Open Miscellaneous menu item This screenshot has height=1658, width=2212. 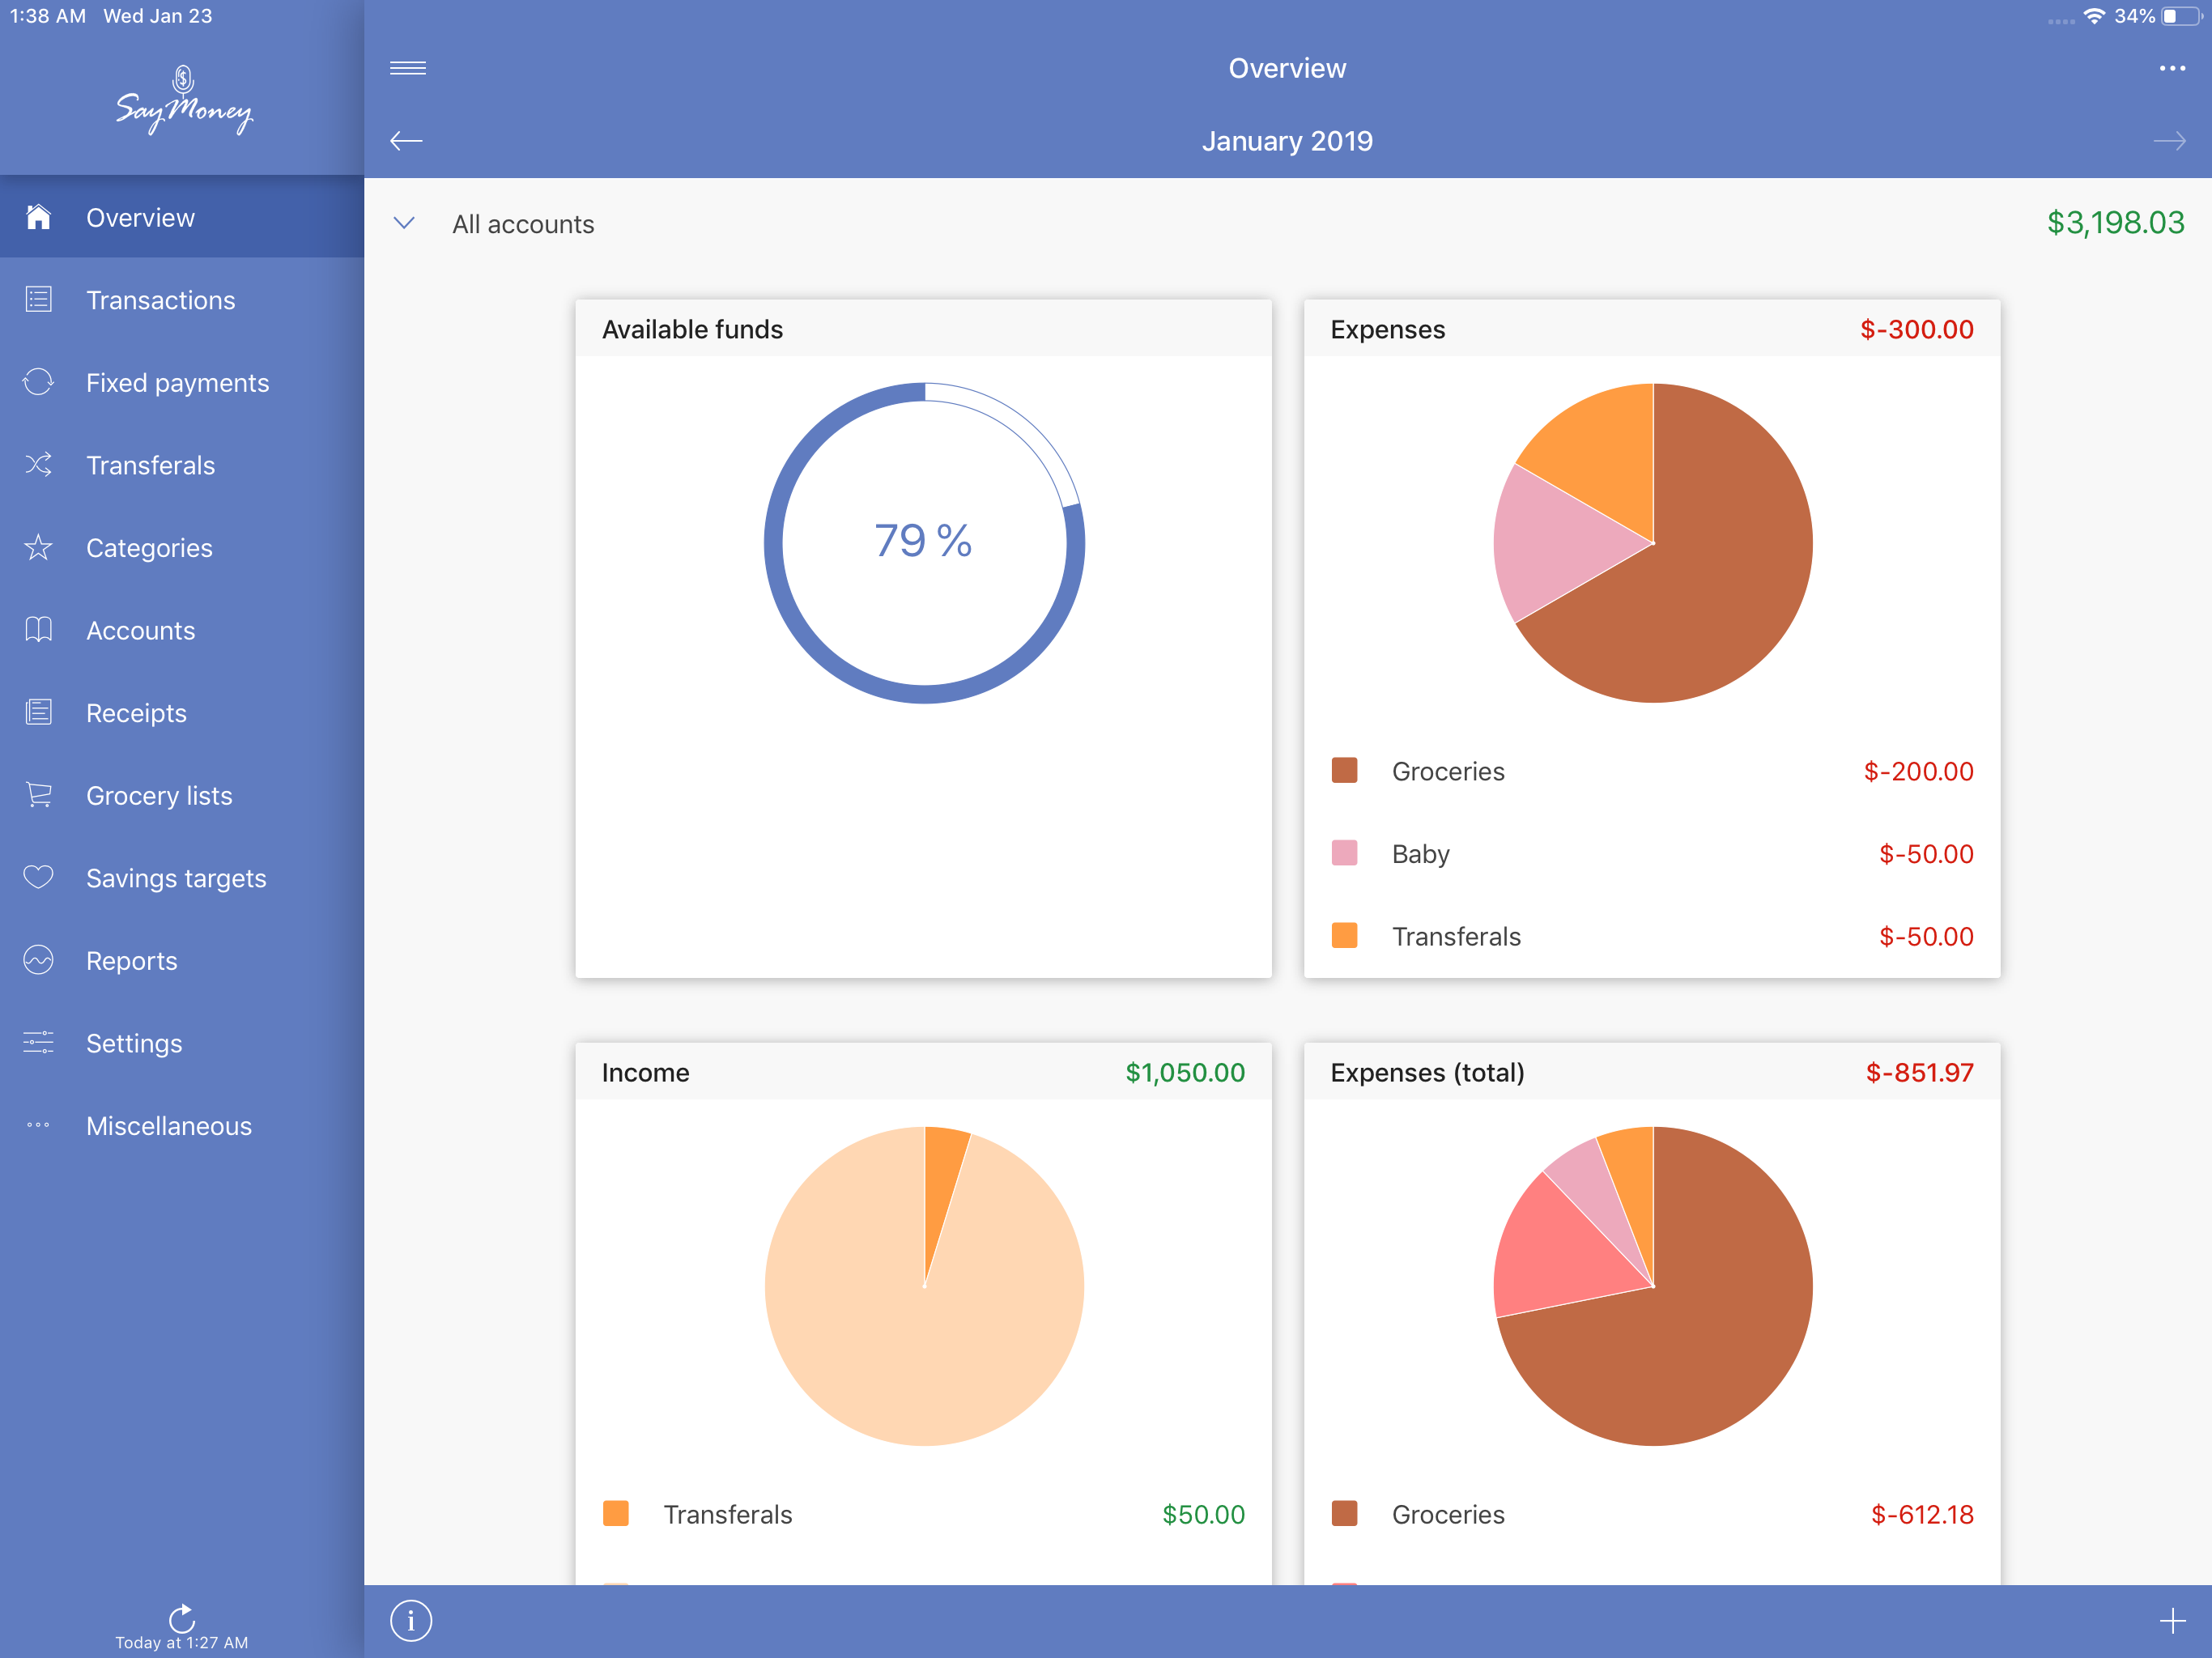click(x=182, y=1126)
